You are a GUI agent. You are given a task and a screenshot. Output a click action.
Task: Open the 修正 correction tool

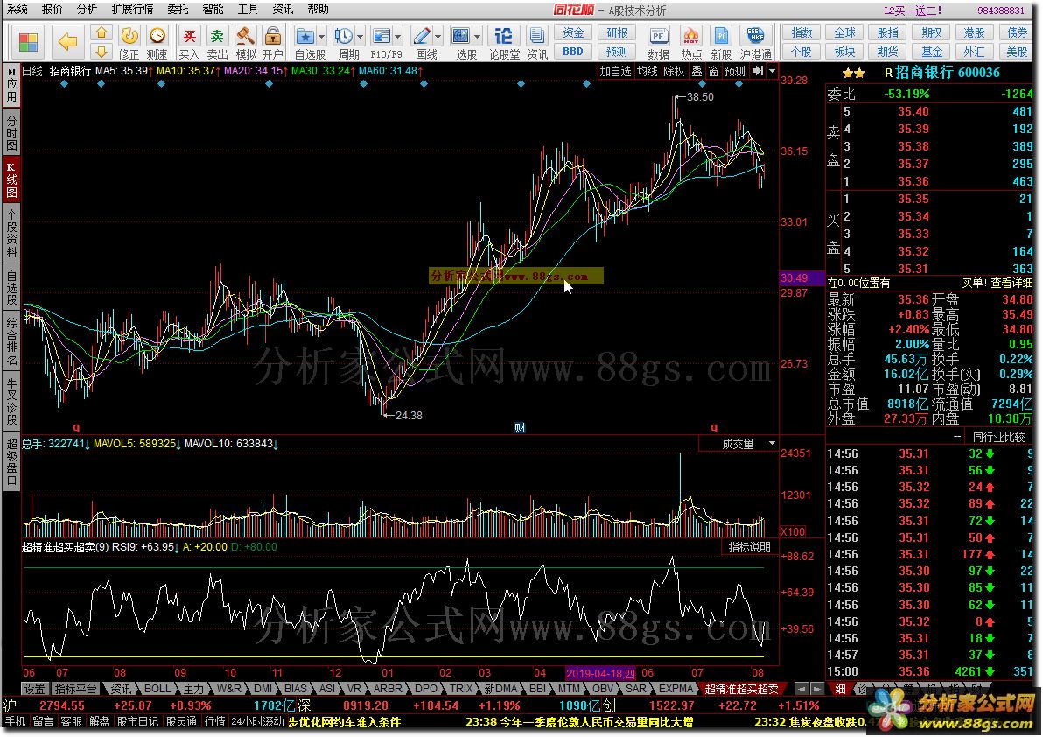pyautogui.click(x=129, y=43)
